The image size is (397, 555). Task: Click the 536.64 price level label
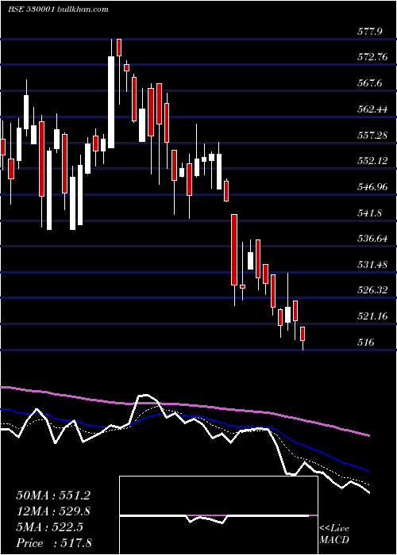click(372, 239)
